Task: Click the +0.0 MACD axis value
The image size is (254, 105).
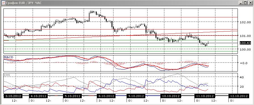Action: coord(243,63)
